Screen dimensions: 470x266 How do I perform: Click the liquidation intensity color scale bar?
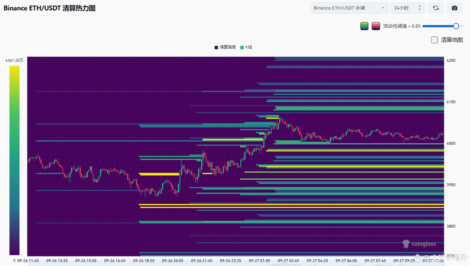(x=14, y=160)
